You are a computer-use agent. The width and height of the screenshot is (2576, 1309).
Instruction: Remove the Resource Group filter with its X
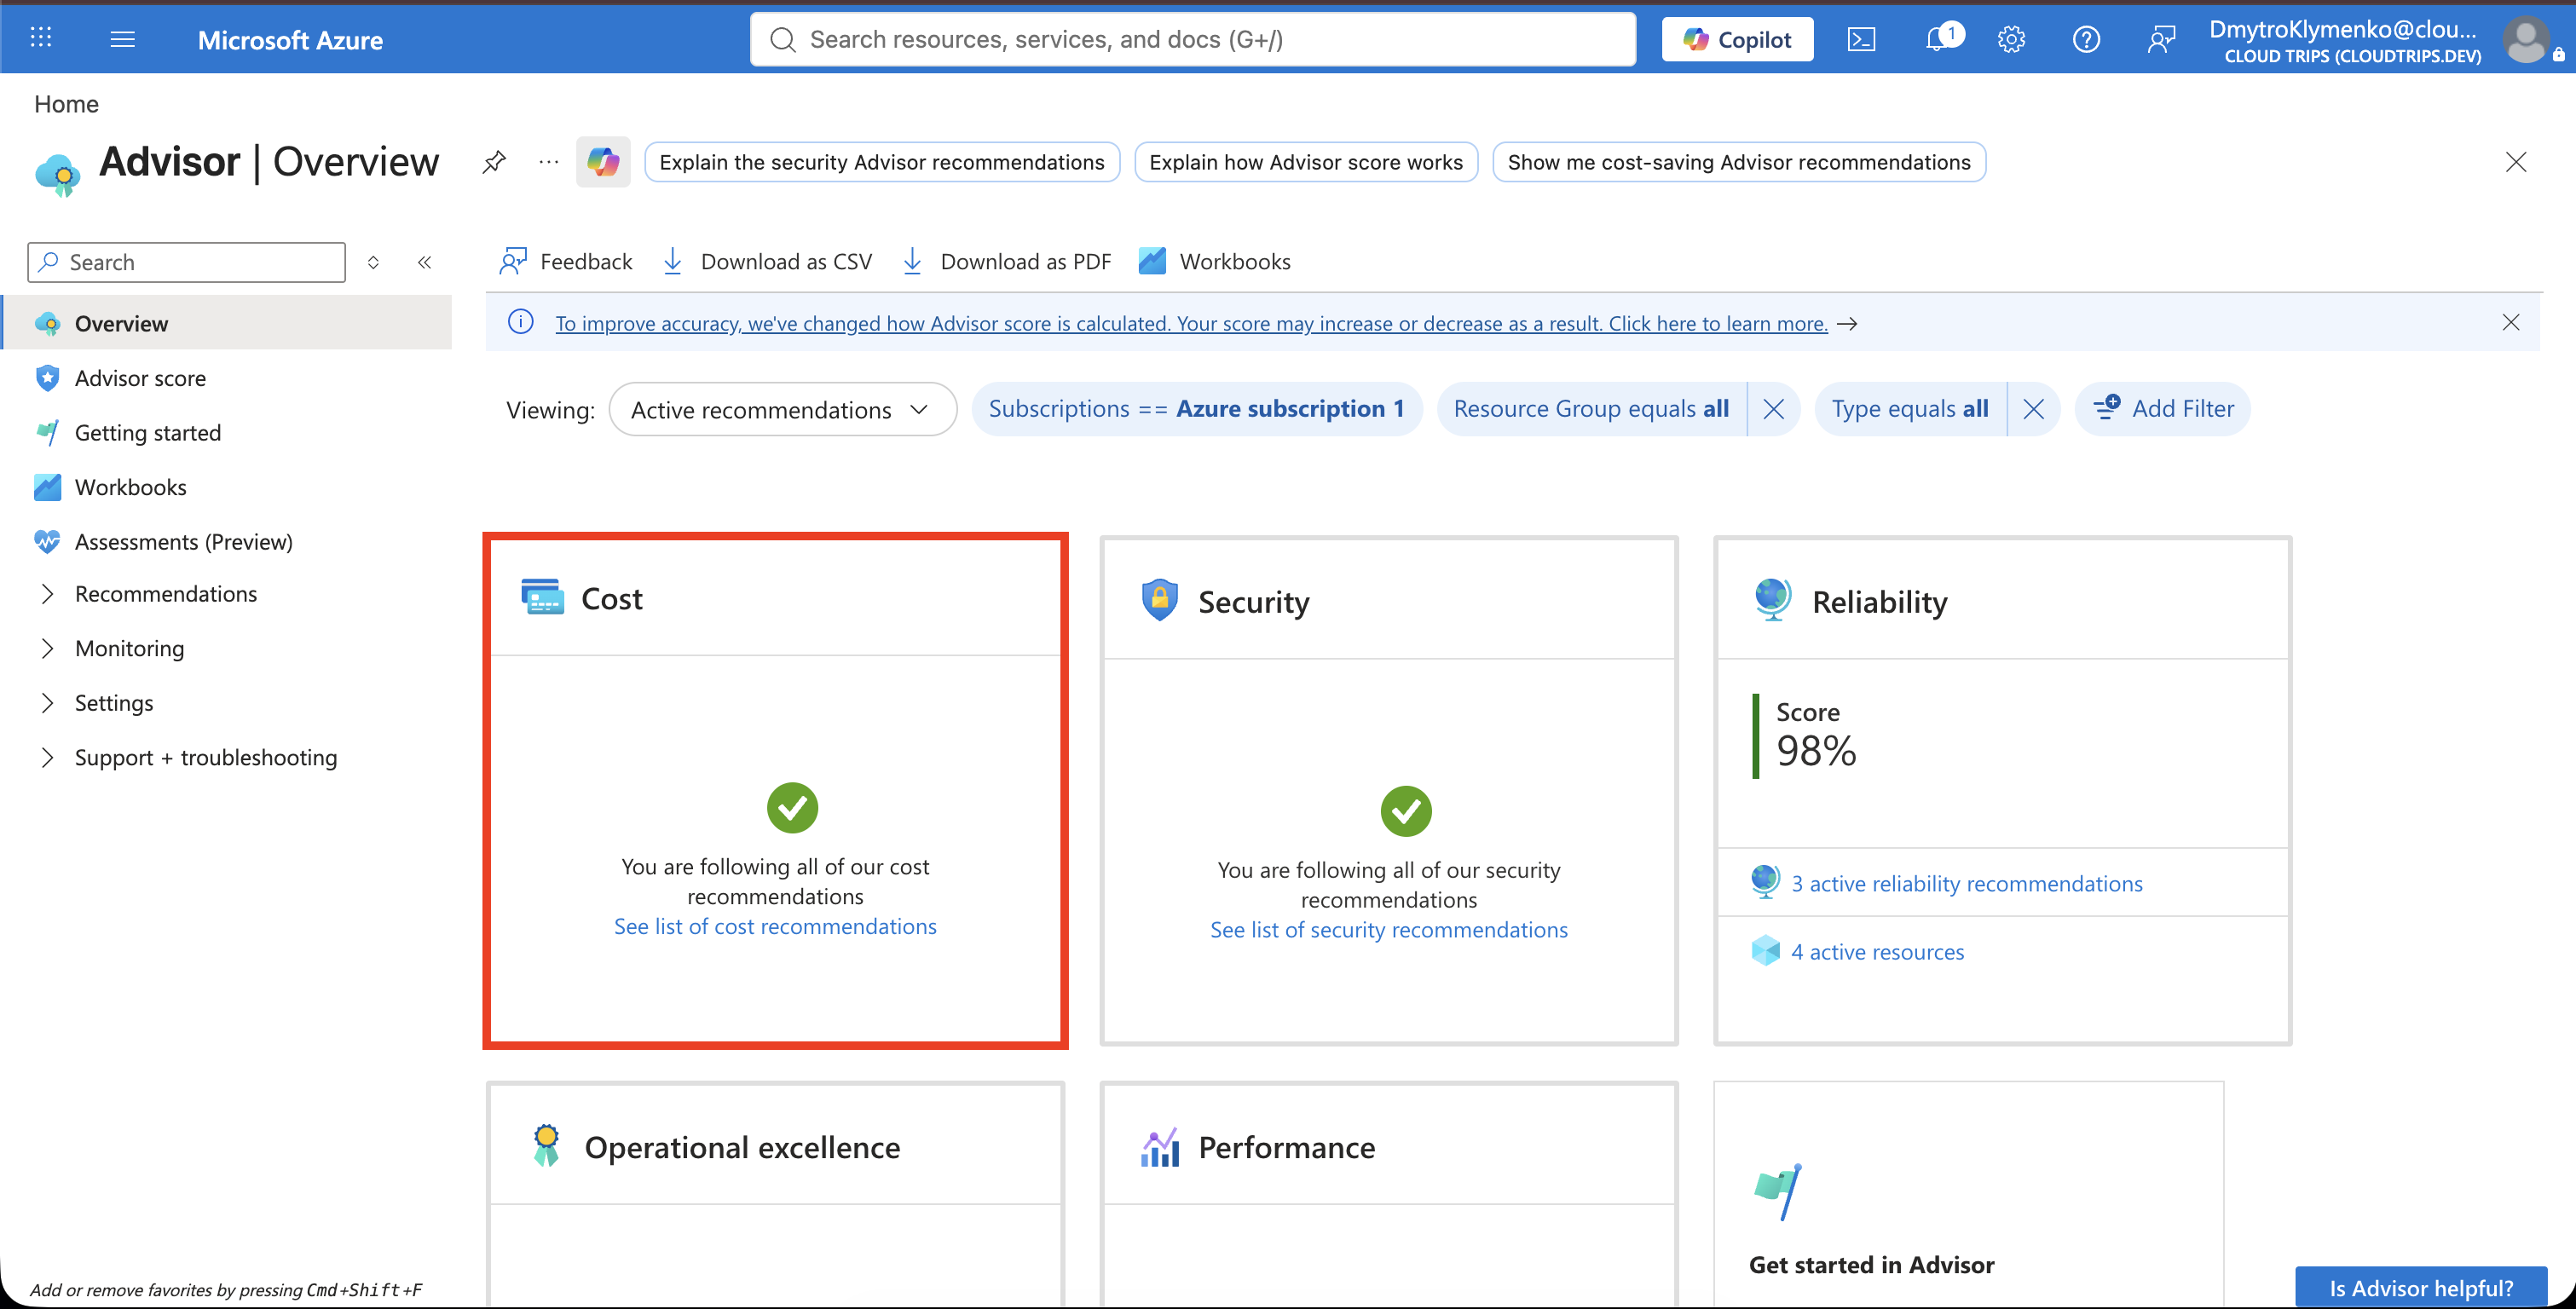coord(1773,409)
